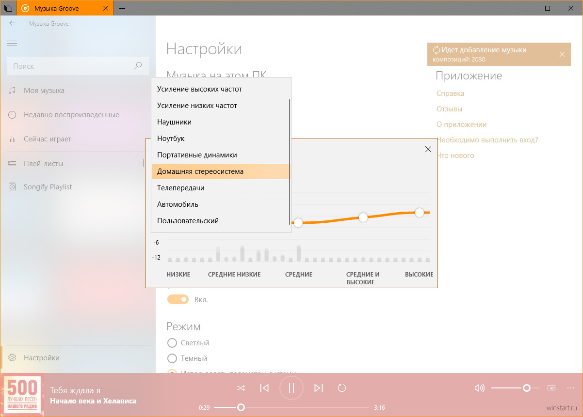Screen dimensions: 583x417
Task: Open the hamburger navigation menu
Action: [x=13, y=44]
